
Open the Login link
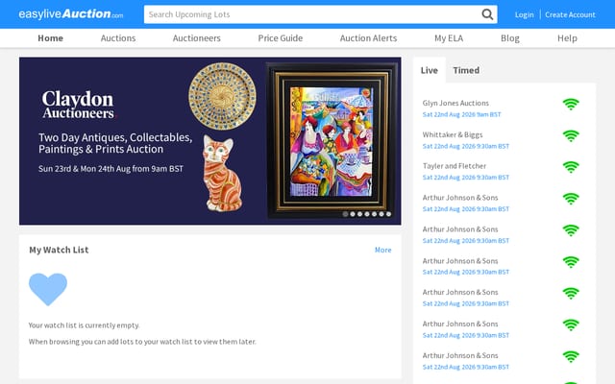point(524,14)
